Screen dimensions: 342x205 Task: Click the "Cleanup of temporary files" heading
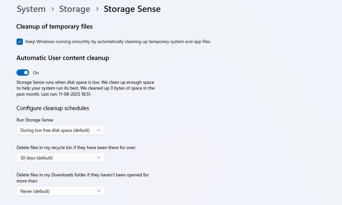click(x=54, y=26)
